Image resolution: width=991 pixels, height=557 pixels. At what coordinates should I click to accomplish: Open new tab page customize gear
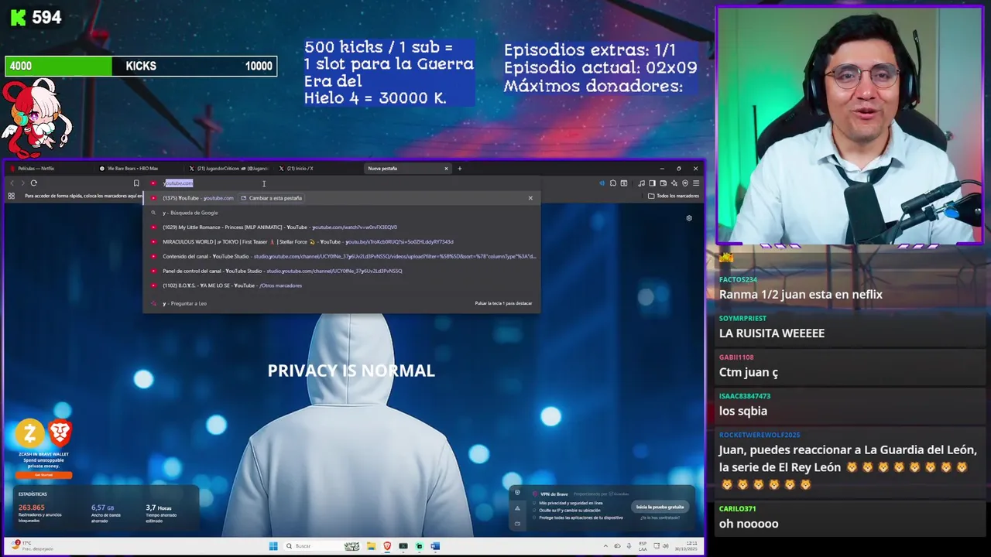tap(689, 218)
